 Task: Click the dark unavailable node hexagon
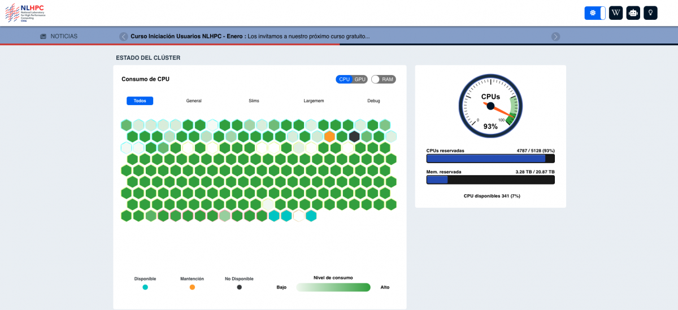(354, 137)
